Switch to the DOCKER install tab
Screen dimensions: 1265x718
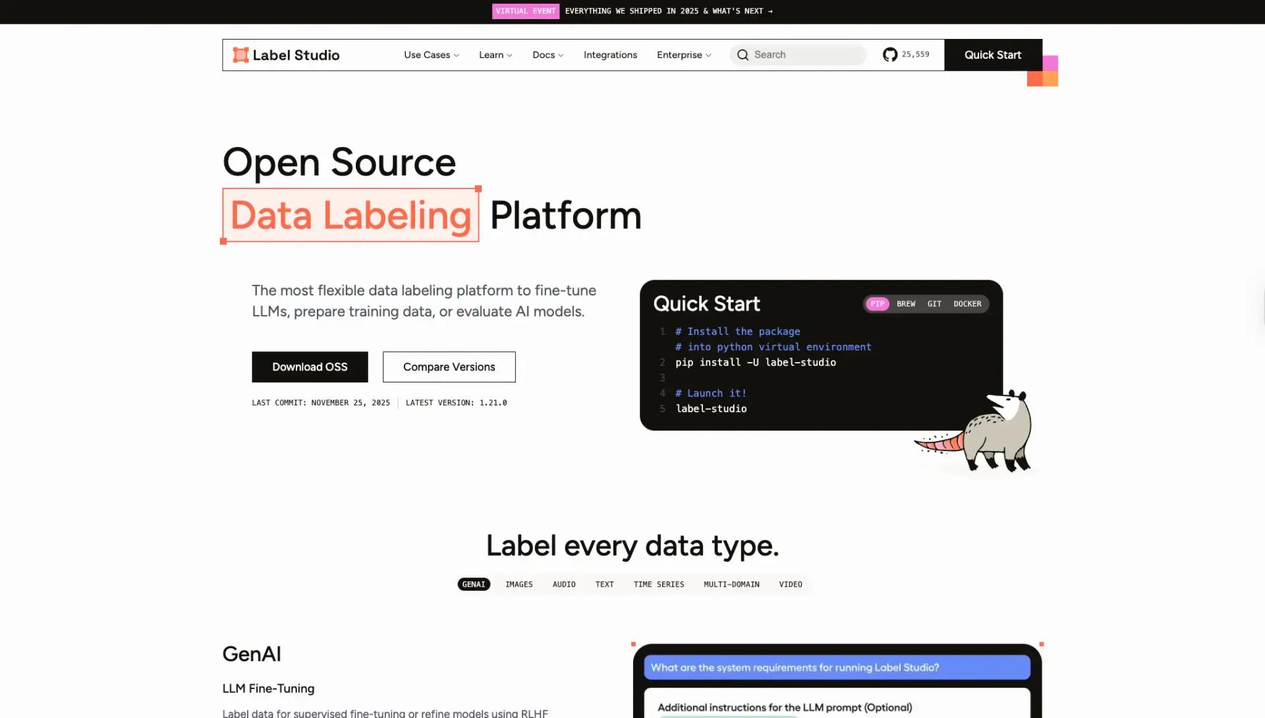(967, 304)
